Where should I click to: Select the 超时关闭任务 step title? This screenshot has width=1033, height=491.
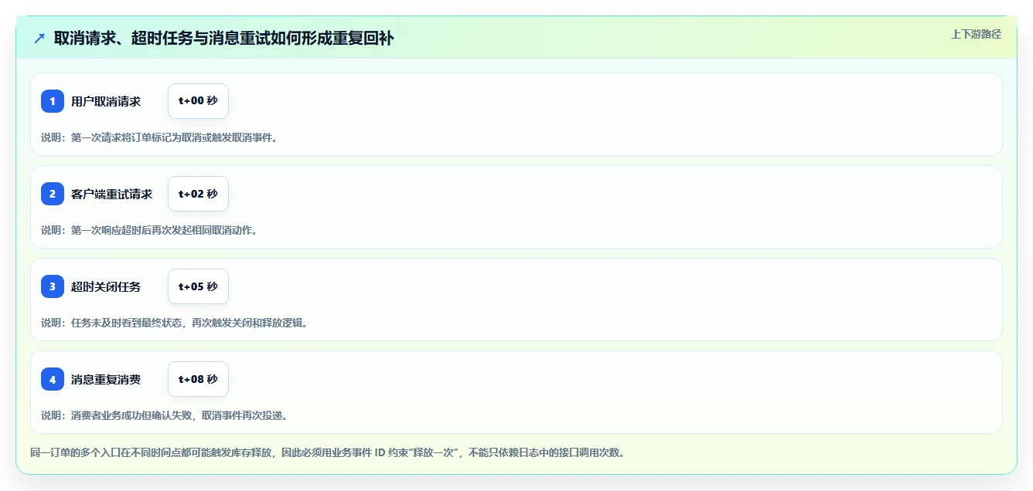(x=106, y=286)
